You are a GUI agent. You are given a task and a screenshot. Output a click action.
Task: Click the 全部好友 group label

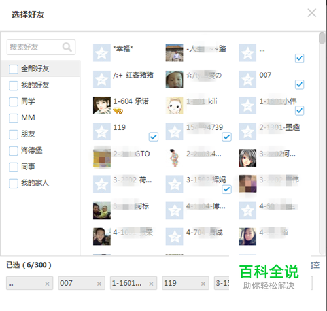coord(35,69)
